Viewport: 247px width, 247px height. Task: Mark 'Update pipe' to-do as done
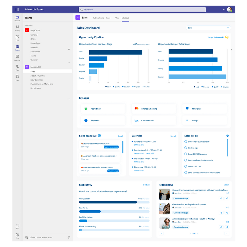(186, 148)
